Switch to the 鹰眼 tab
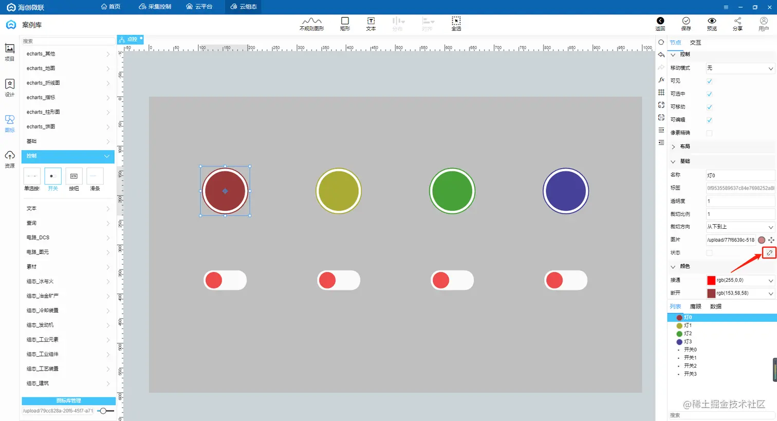777x421 pixels. (x=695, y=306)
